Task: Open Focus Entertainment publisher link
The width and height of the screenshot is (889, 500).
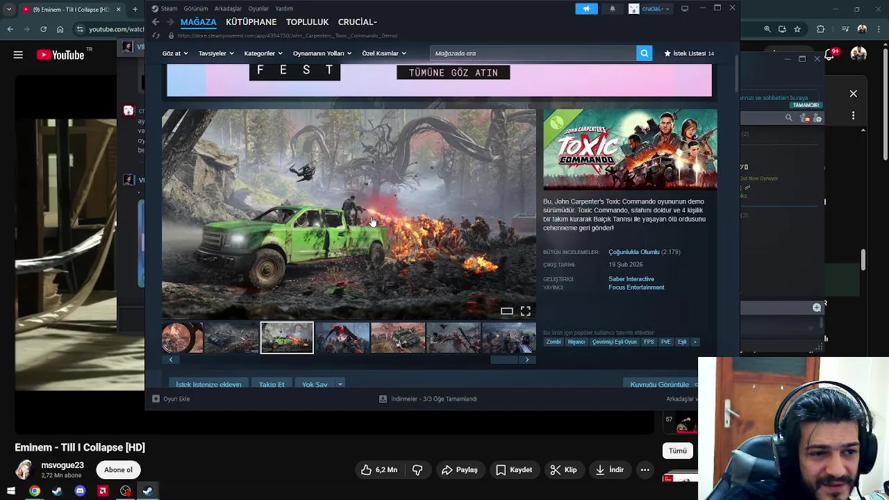Action: [636, 287]
